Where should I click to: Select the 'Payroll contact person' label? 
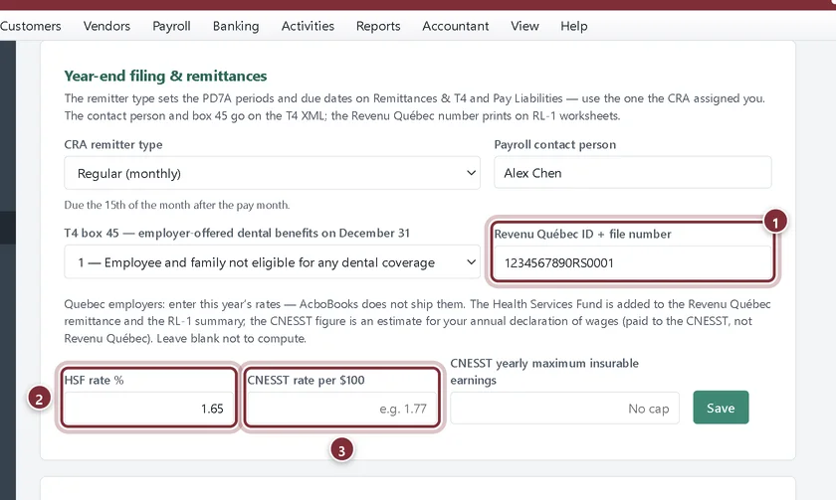click(x=555, y=145)
